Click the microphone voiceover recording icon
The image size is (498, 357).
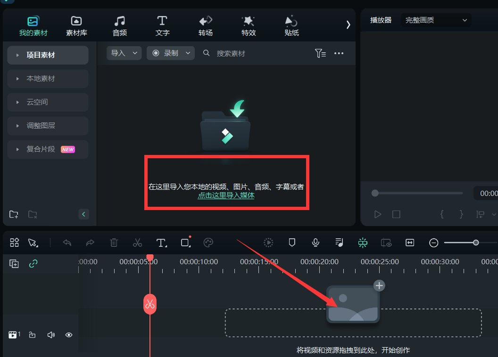[x=315, y=243]
